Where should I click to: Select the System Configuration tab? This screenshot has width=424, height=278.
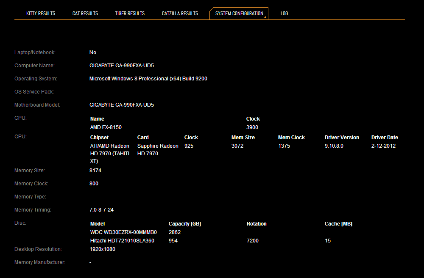point(239,14)
